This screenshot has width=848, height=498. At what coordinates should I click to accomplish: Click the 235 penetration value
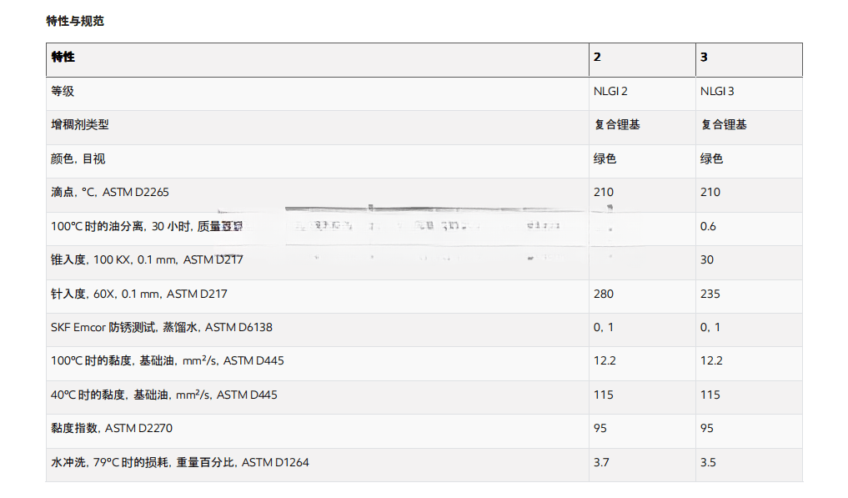710,294
